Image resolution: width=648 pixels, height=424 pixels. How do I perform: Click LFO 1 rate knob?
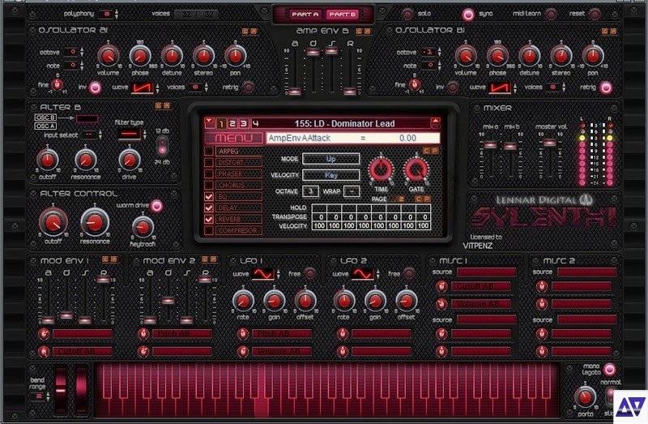point(243,301)
